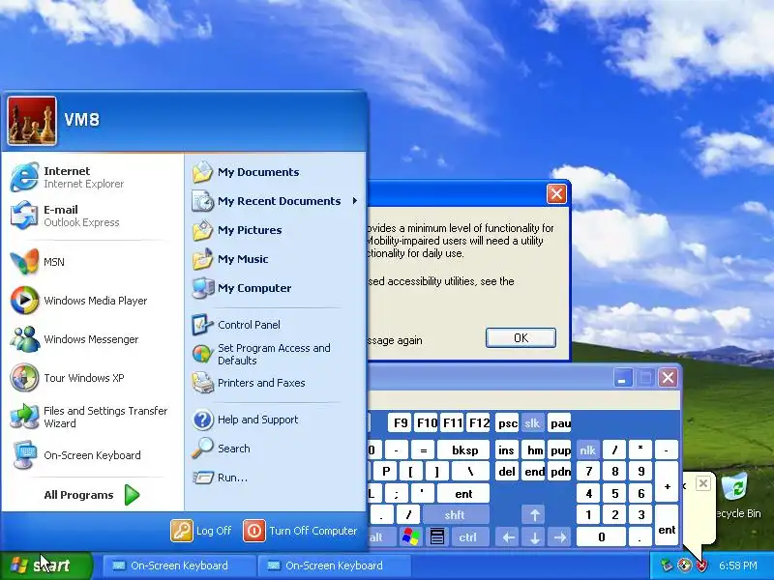
Task: Click numpad 5 key
Action: 614,493
